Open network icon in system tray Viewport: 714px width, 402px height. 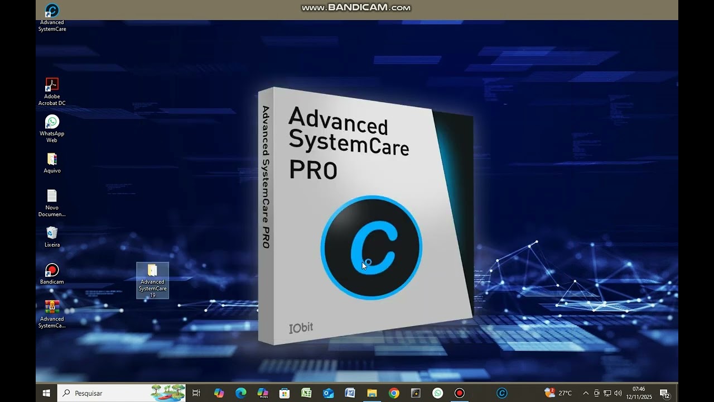point(607,393)
